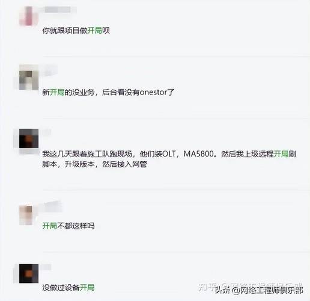This screenshot has height=301, width=310.
Task: Click the line '脚本，升级版本，然后接入网管'
Action: click(94, 164)
